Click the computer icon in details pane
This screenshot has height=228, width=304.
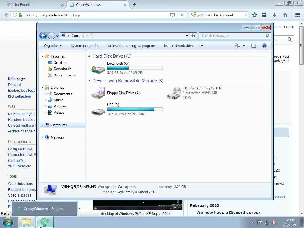tap(50, 190)
